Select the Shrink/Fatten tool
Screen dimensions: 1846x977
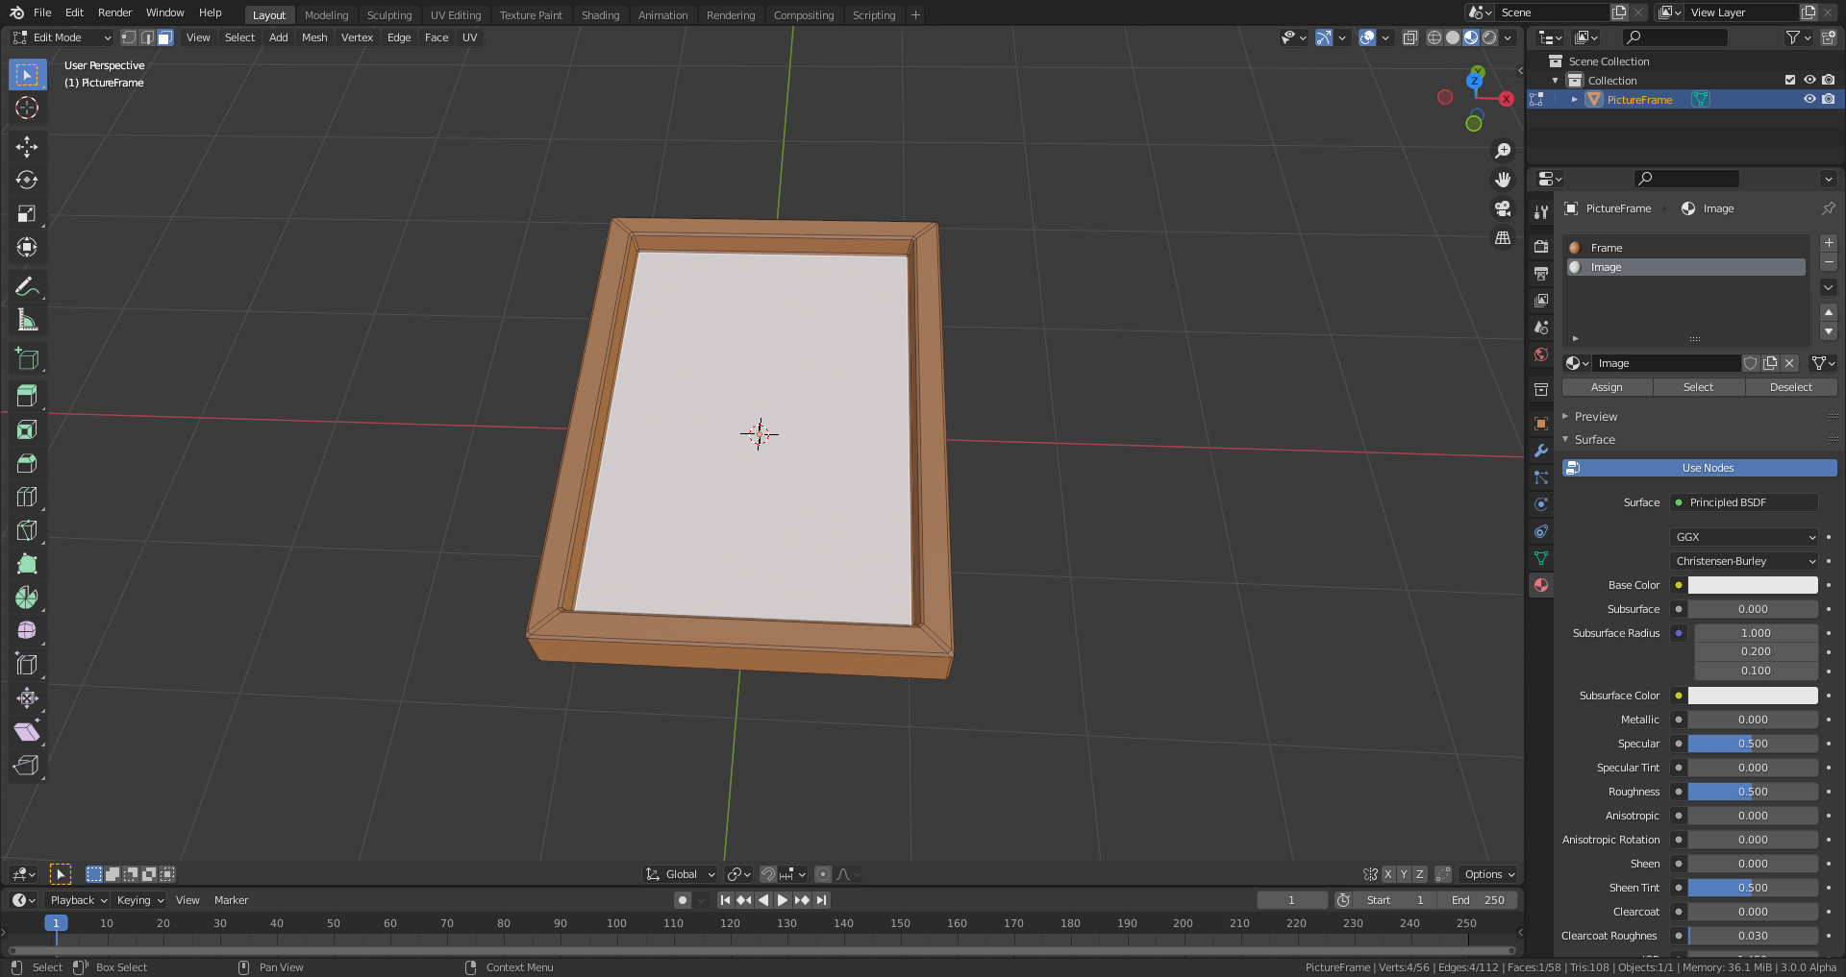tap(27, 698)
